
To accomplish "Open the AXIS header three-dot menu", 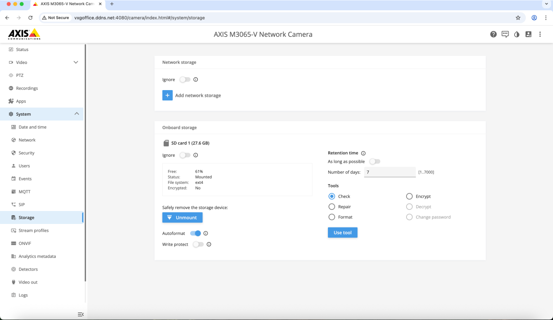I will pyautogui.click(x=540, y=34).
